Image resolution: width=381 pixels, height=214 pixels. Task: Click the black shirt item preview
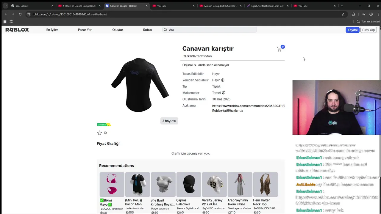(x=140, y=85)
